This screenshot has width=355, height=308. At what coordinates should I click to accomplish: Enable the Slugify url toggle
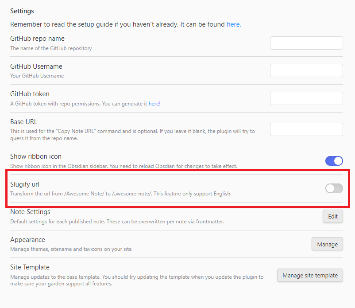[334, 188]
